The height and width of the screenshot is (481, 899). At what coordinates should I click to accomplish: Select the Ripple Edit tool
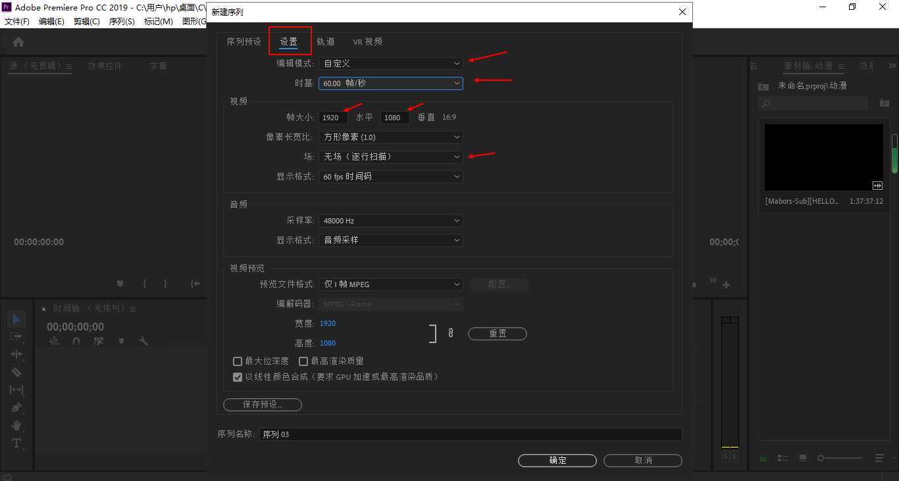click(x=16, y=354)
